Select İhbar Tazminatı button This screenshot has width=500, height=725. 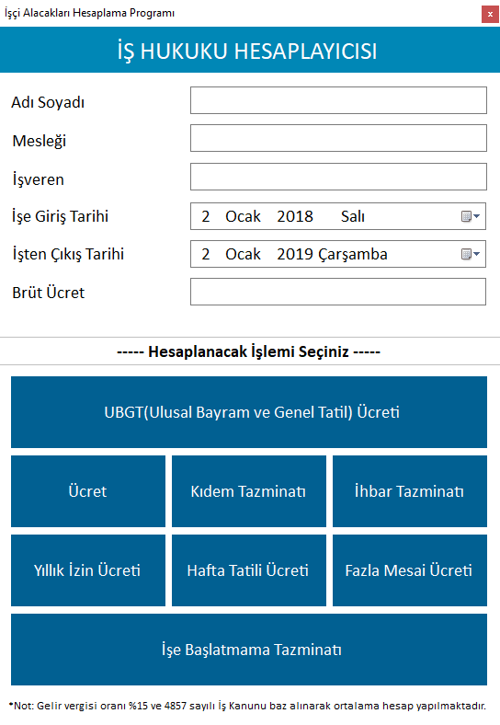click(410, 491)
